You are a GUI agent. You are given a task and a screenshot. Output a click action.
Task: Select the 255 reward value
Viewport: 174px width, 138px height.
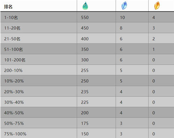85,71
